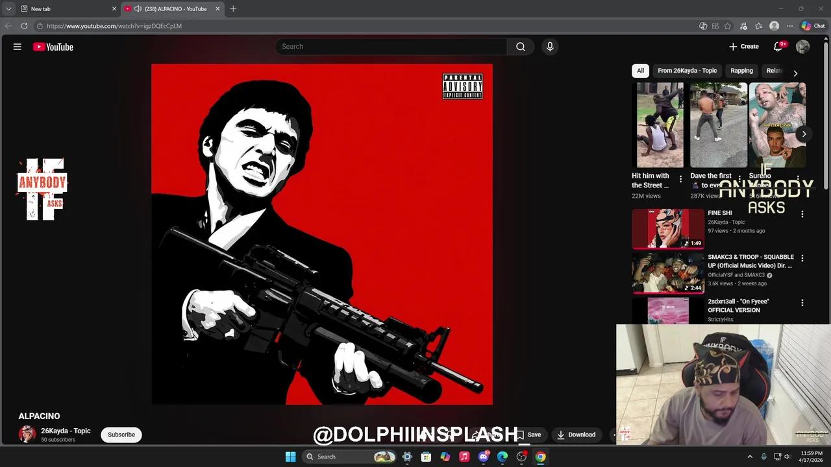Select the From 26Kayda - Topic chip

pyautogui.click(x=687, y=71)
